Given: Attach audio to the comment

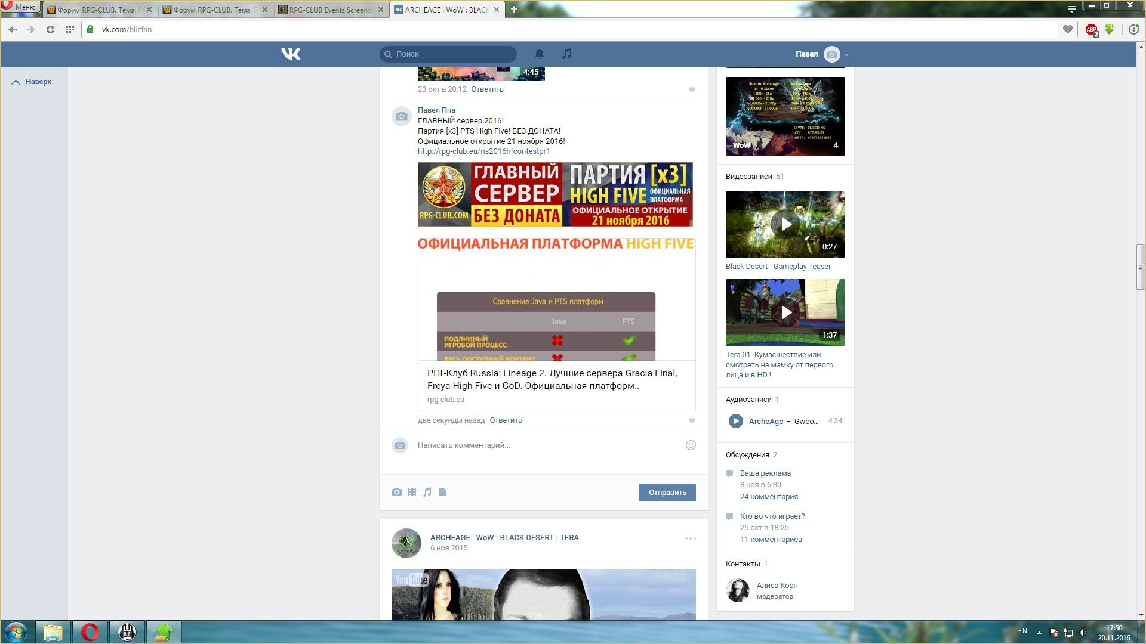Looking at the screenshot, I should pyautogui.click(x=427, y=492).
